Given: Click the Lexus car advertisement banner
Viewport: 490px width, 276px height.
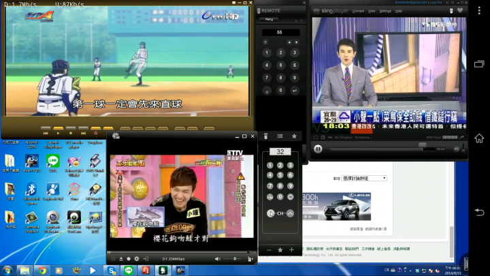Looking at the screenshot, I should (336, 206).
